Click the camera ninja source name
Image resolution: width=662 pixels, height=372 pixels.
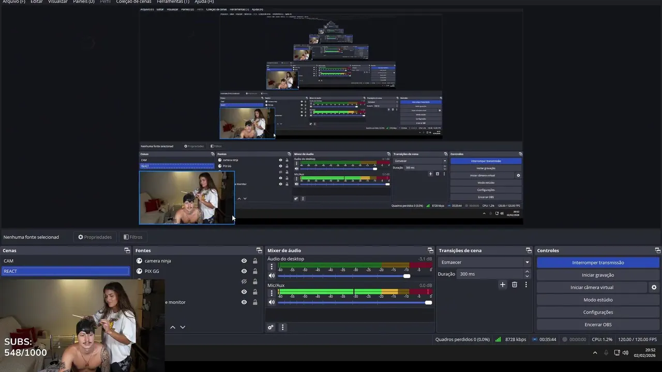point(158,261)
